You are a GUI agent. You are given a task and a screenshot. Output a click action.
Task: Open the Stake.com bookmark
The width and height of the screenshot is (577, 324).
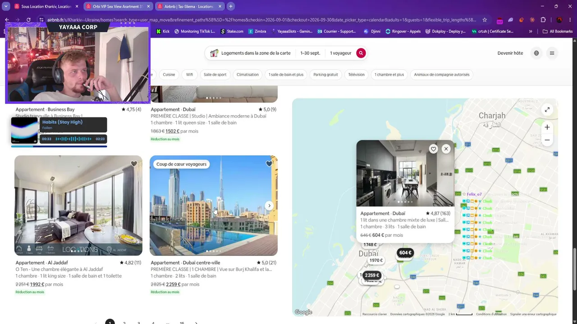232,31
